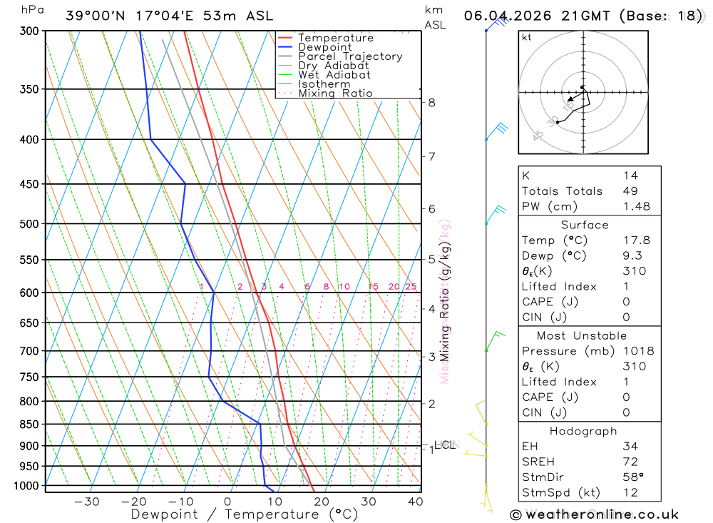The image size is (713, 523).
Task: Click the StmDir value 58°
Action: (633, 477)
